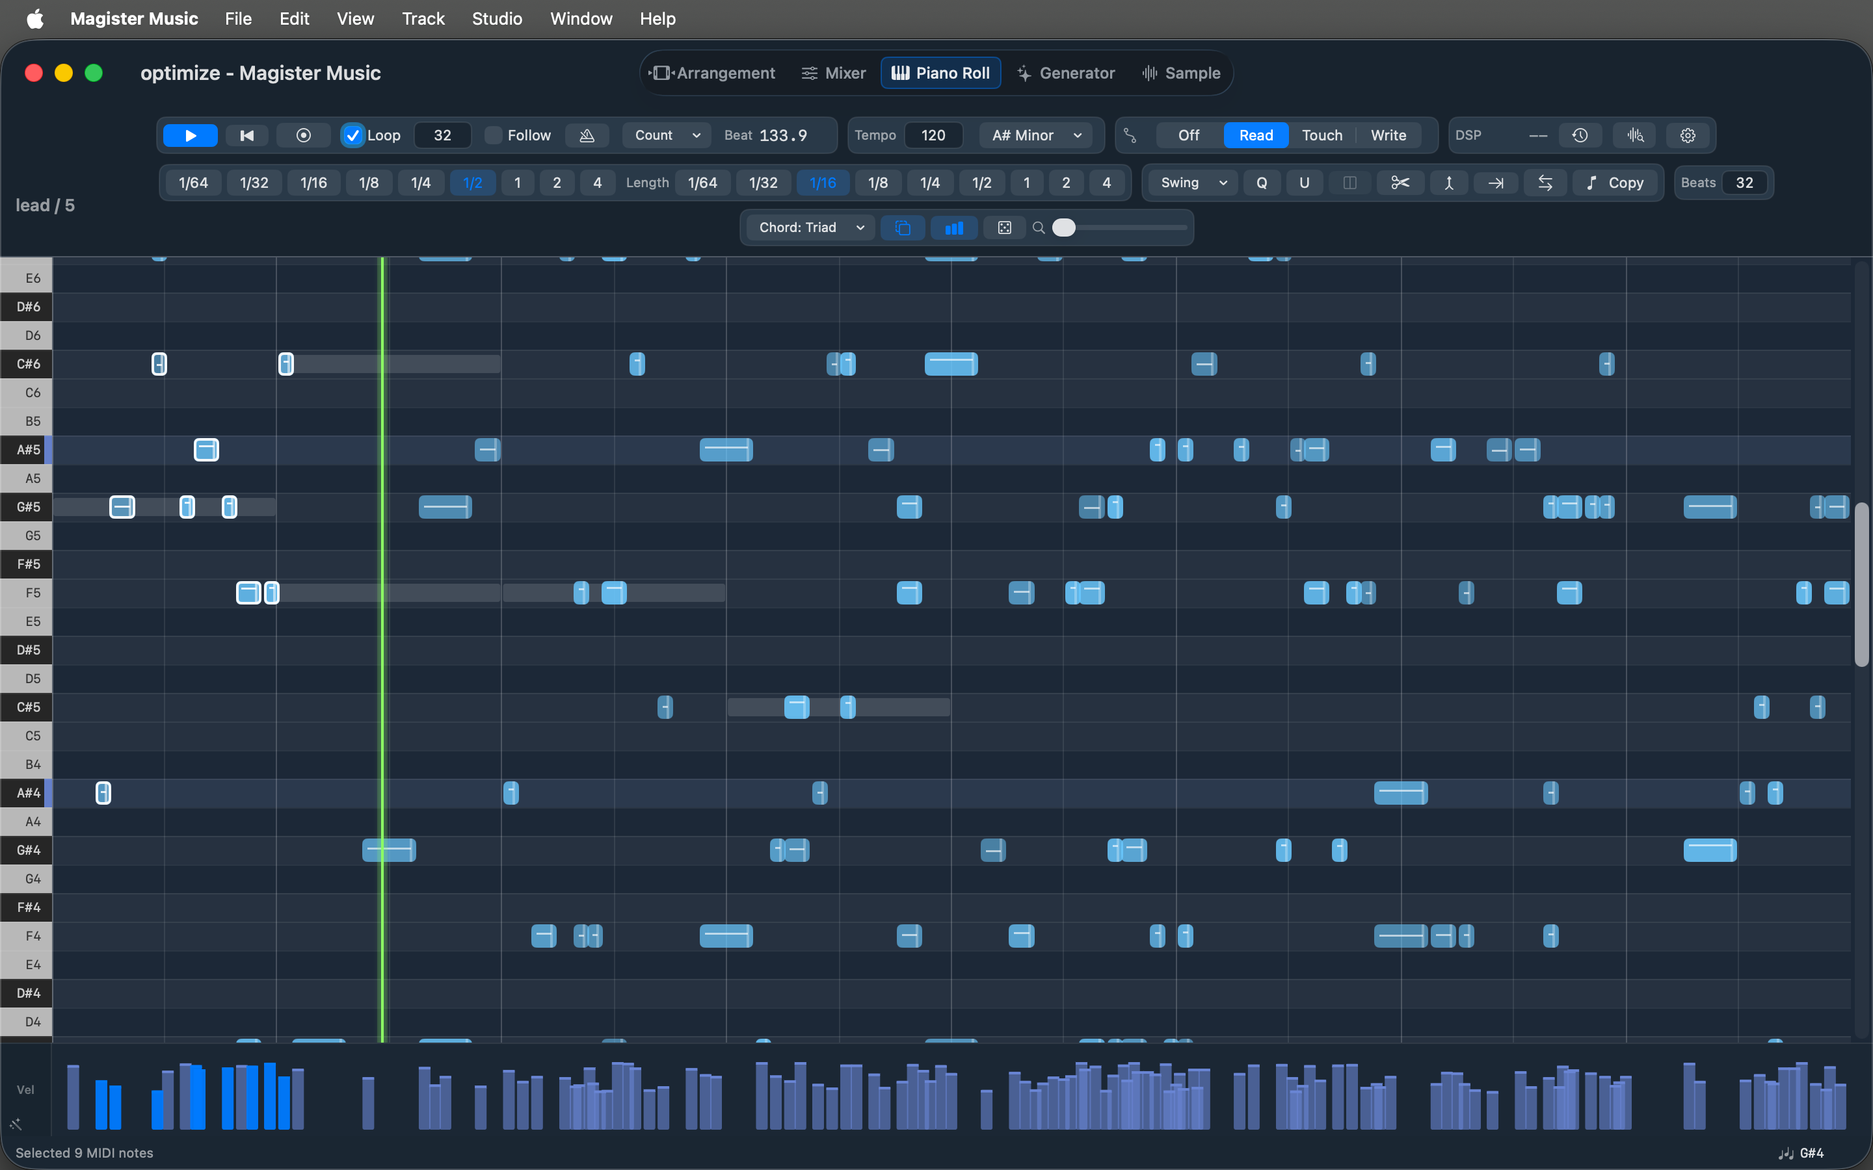This screenshot has height=1170, width=1873.
Task: Click the extend-to-end arrow icon
Action: pyautogui.click(x=1496, y=183)
